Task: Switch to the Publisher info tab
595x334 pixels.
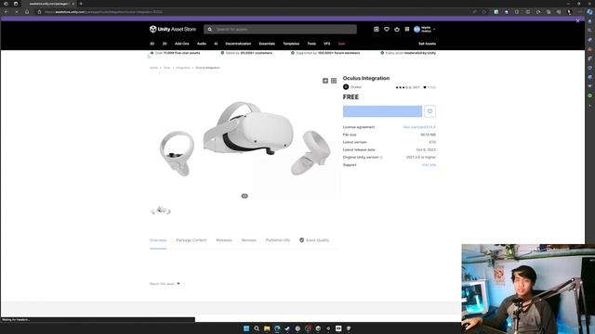Action: click(x=278, y=240)
